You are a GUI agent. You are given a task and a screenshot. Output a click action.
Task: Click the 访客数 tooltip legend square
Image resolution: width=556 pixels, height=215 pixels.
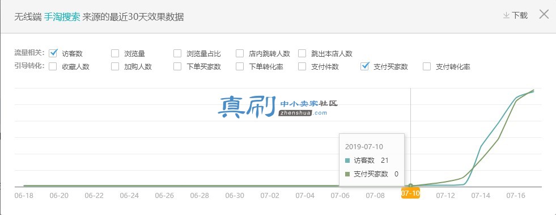pyautogui.click(x=347, y=161)
